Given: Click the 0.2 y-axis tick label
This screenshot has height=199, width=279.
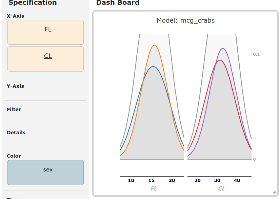Looking at the screenshot, I should [256, 54].
